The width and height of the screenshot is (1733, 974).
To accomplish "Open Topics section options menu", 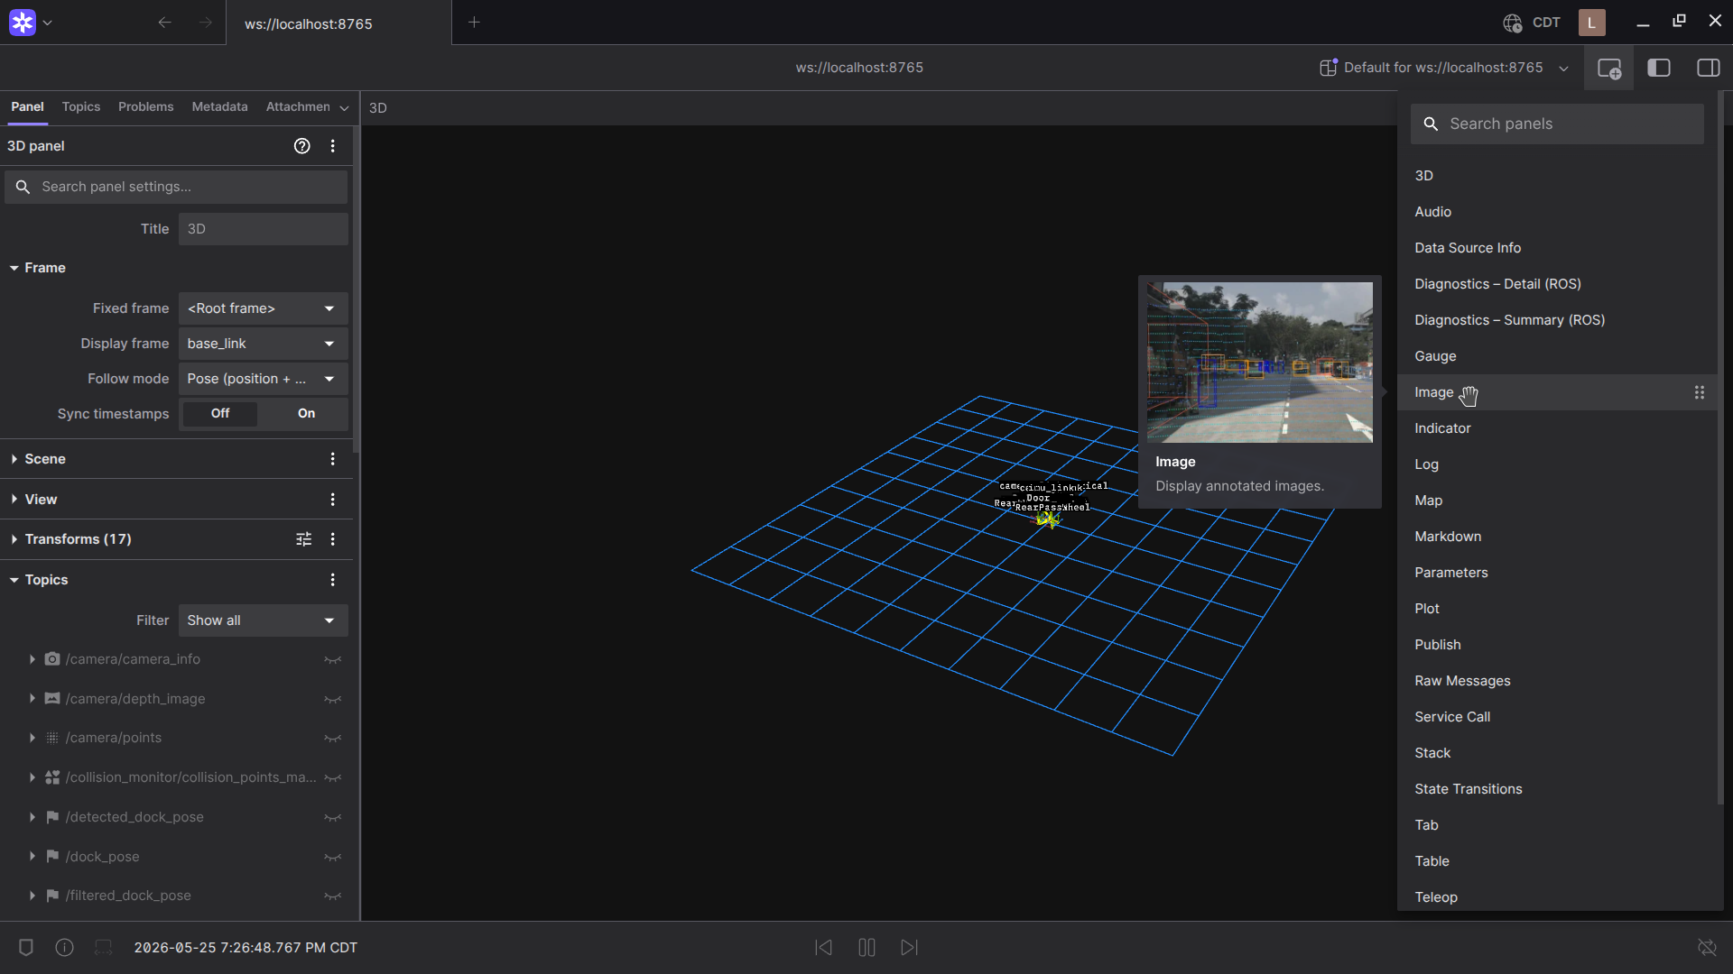I will point(333,580).
